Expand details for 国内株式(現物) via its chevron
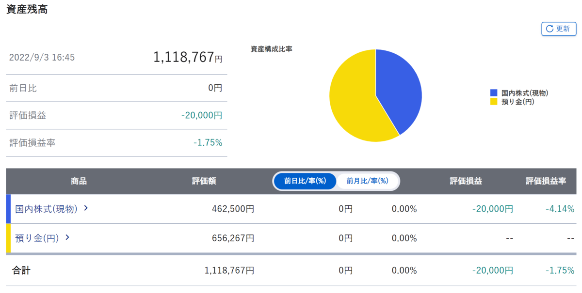Image resolution: width=582 pixels, height=293 pixels. point(85,208)
